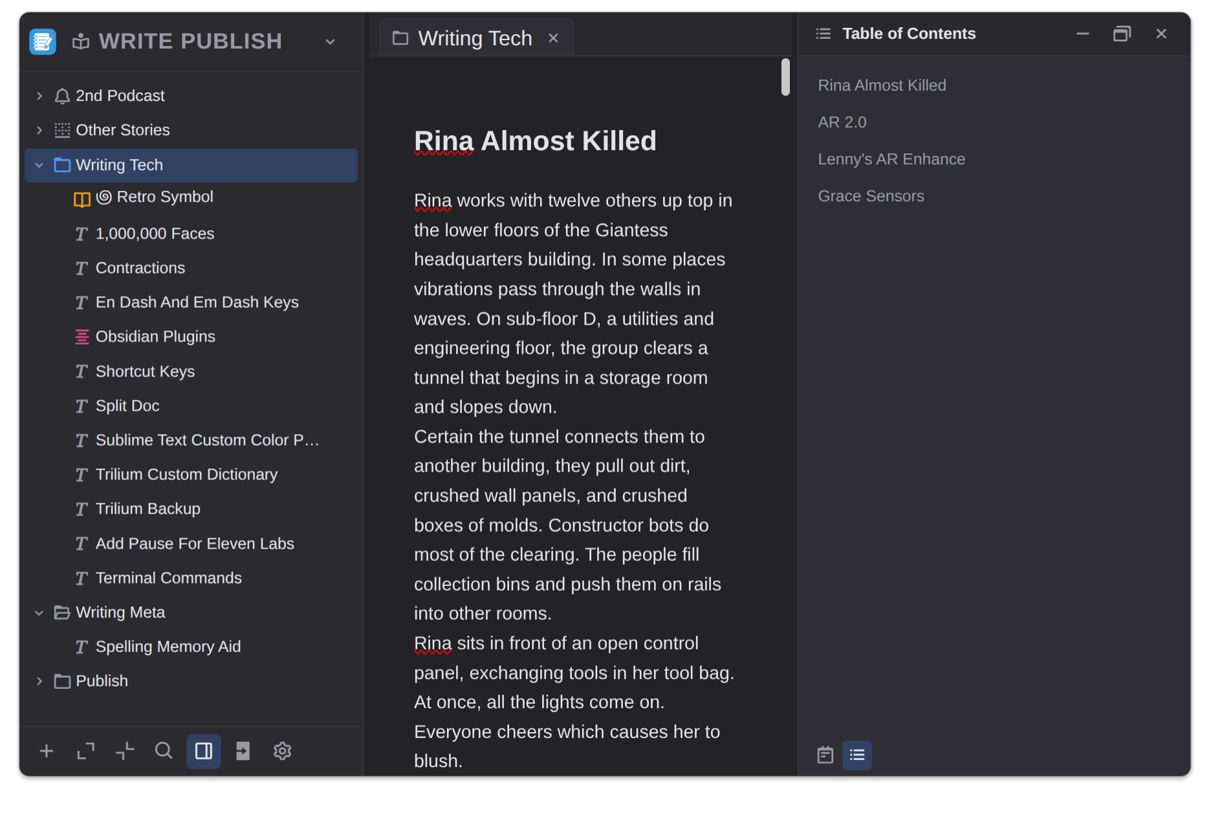1211x815 pixels.
Task: Open the 2nd Podcast note
Action: pyautogui.click(x=120, y=96)
